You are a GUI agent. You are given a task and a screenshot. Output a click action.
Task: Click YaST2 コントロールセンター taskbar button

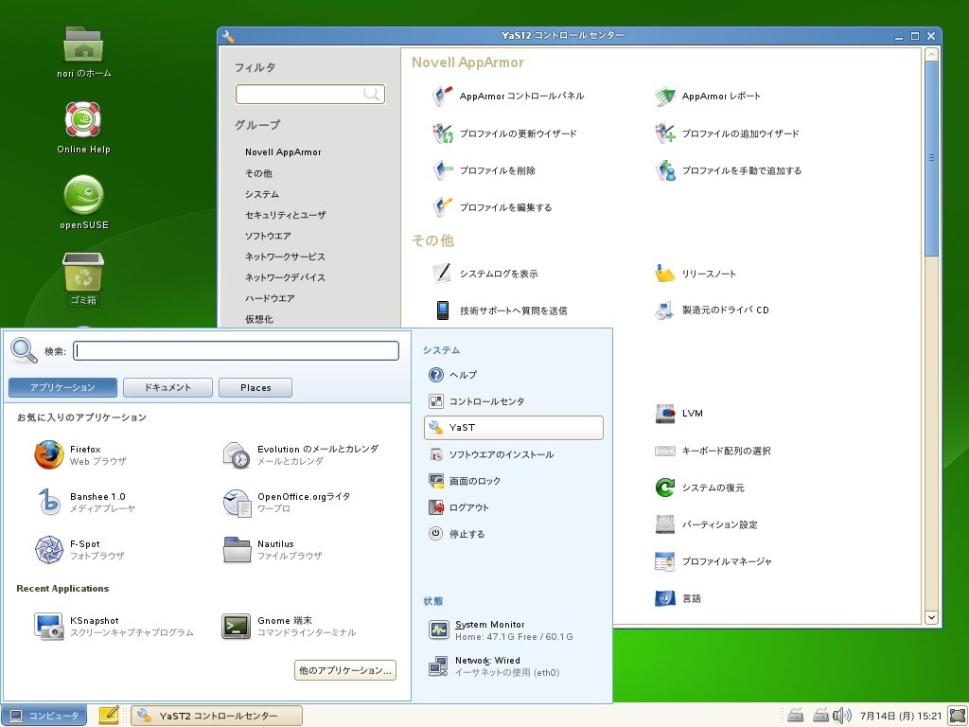(x=217, y=716)
